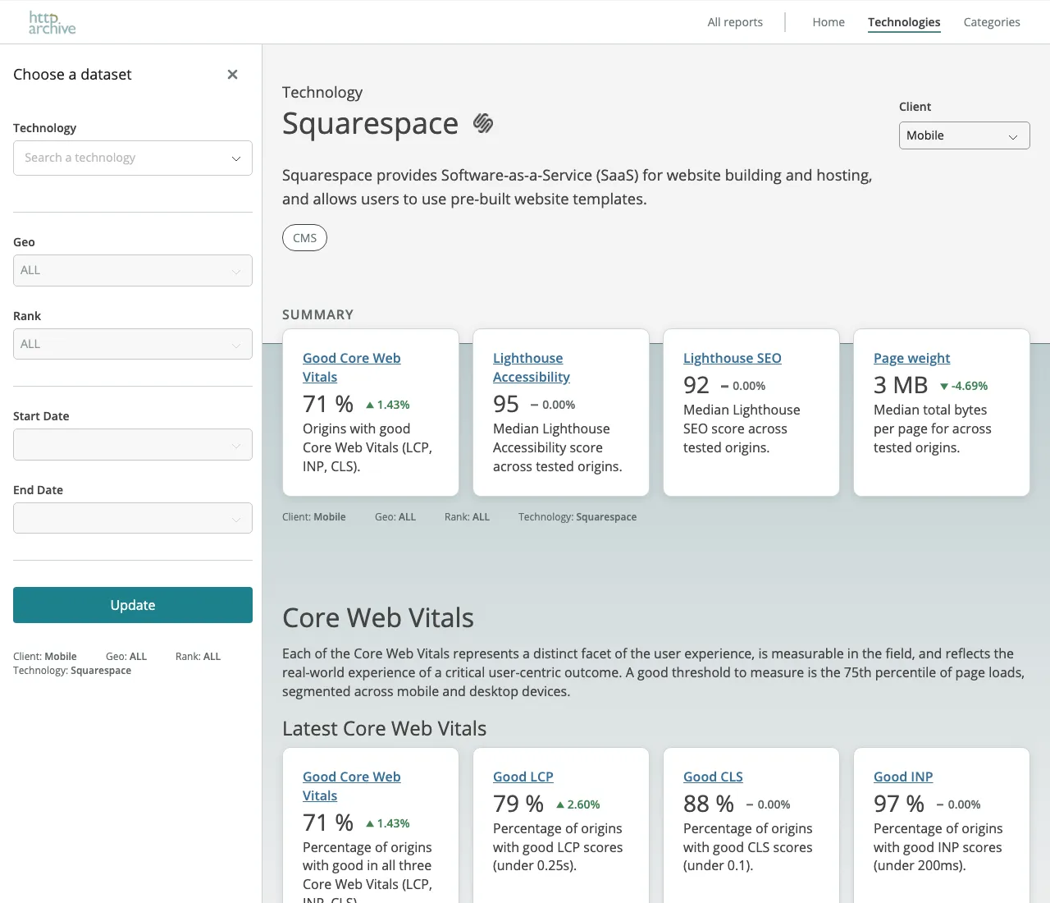Open the Client Mobile dropdown

pos(965,135)
